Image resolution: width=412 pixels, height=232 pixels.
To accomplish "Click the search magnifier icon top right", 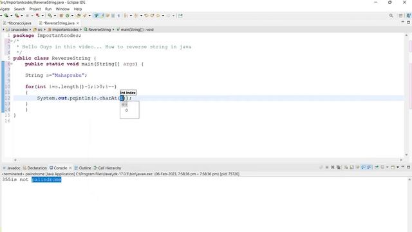I will (391, 15).
